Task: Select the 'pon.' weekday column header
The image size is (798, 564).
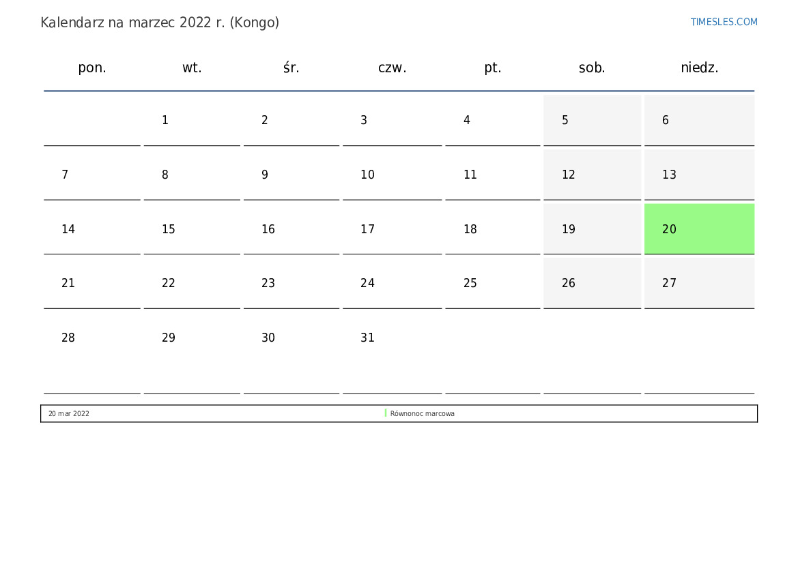Action: [92, 68]
